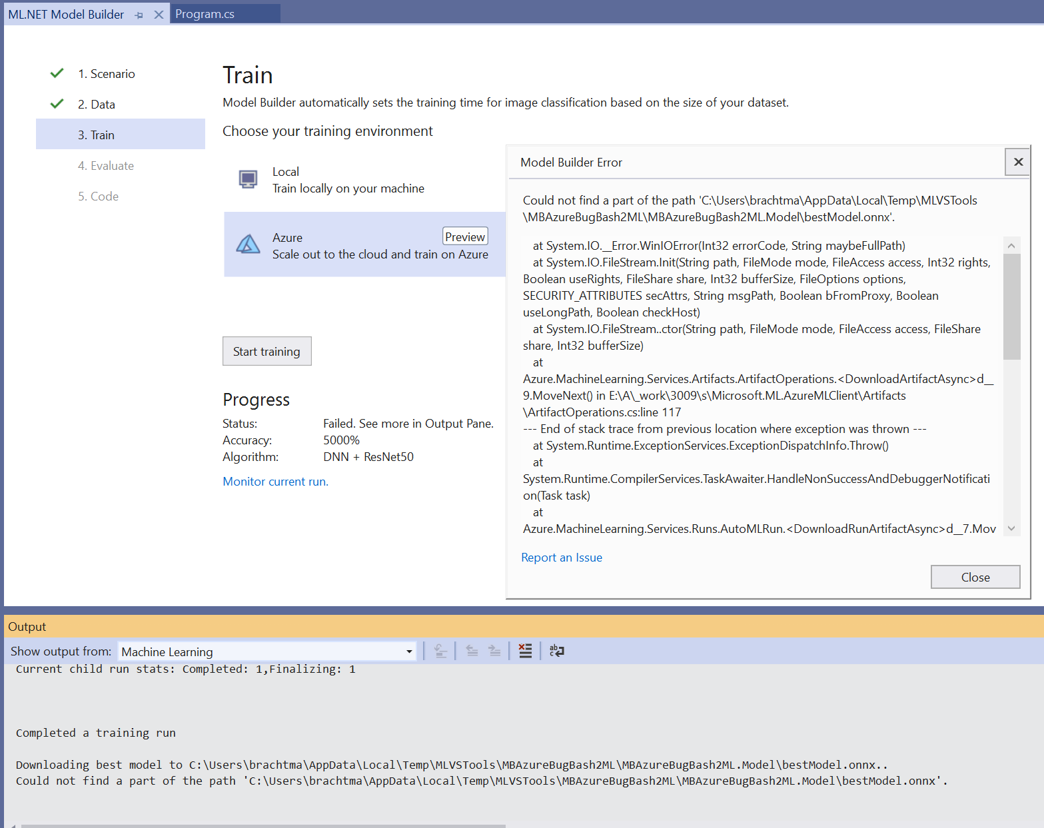This screenshot has height=828, width=1044.
Task: Choose Azure scale out training option
Action: pos(364,244)
